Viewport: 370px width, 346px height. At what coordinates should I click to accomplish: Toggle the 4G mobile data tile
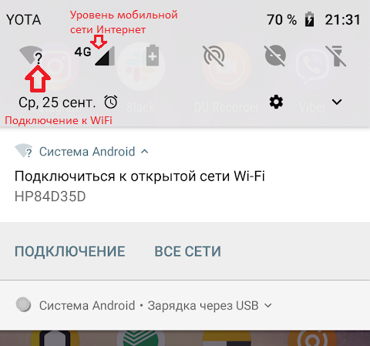[95, 55]
